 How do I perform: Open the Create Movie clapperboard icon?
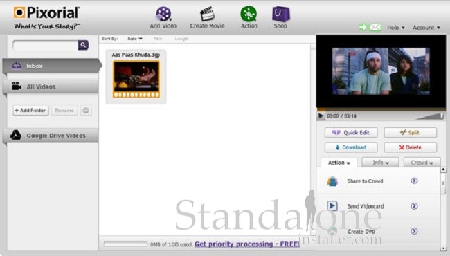207,14
